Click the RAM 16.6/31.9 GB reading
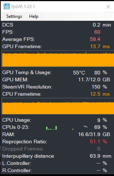Image resolution: width=114 pixels, height=176 pixels. [x=94, y=134]
